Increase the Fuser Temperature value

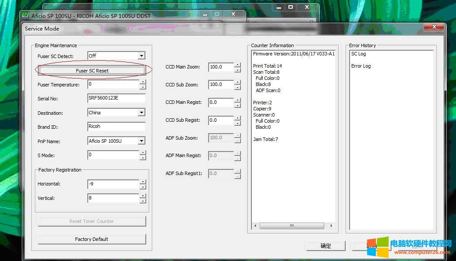[x=143, y=82]
